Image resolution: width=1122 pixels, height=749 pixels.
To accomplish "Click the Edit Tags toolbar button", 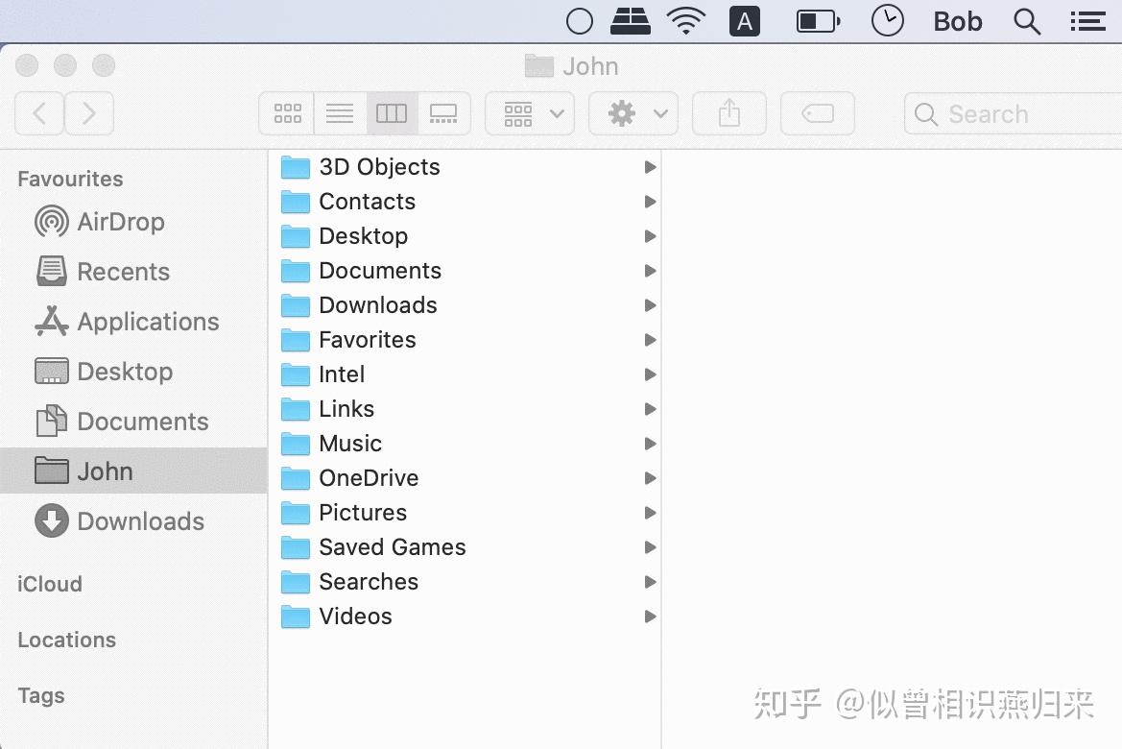I will point(817,113).
